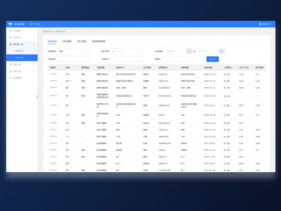Image resolution: width=281 pixels, height=211 pixels.
Task: Open the calendar icon of the end date field
Action: coord(222,51)
